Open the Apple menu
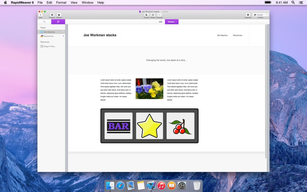 click(5, 3)
